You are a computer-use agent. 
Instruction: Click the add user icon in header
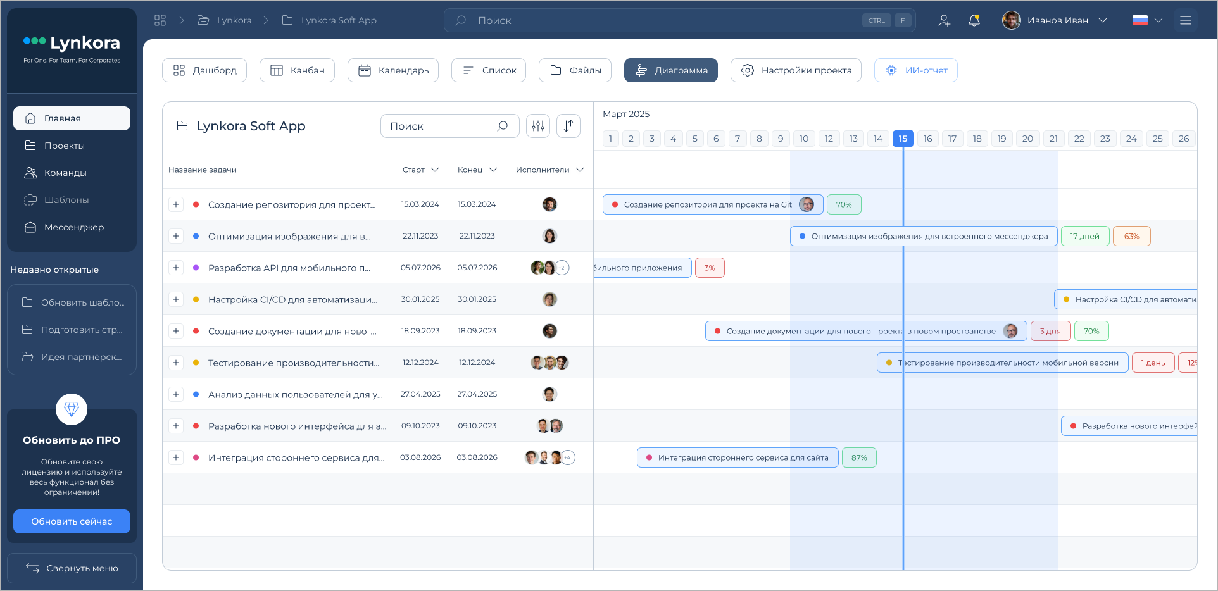[x=944, y=20]
